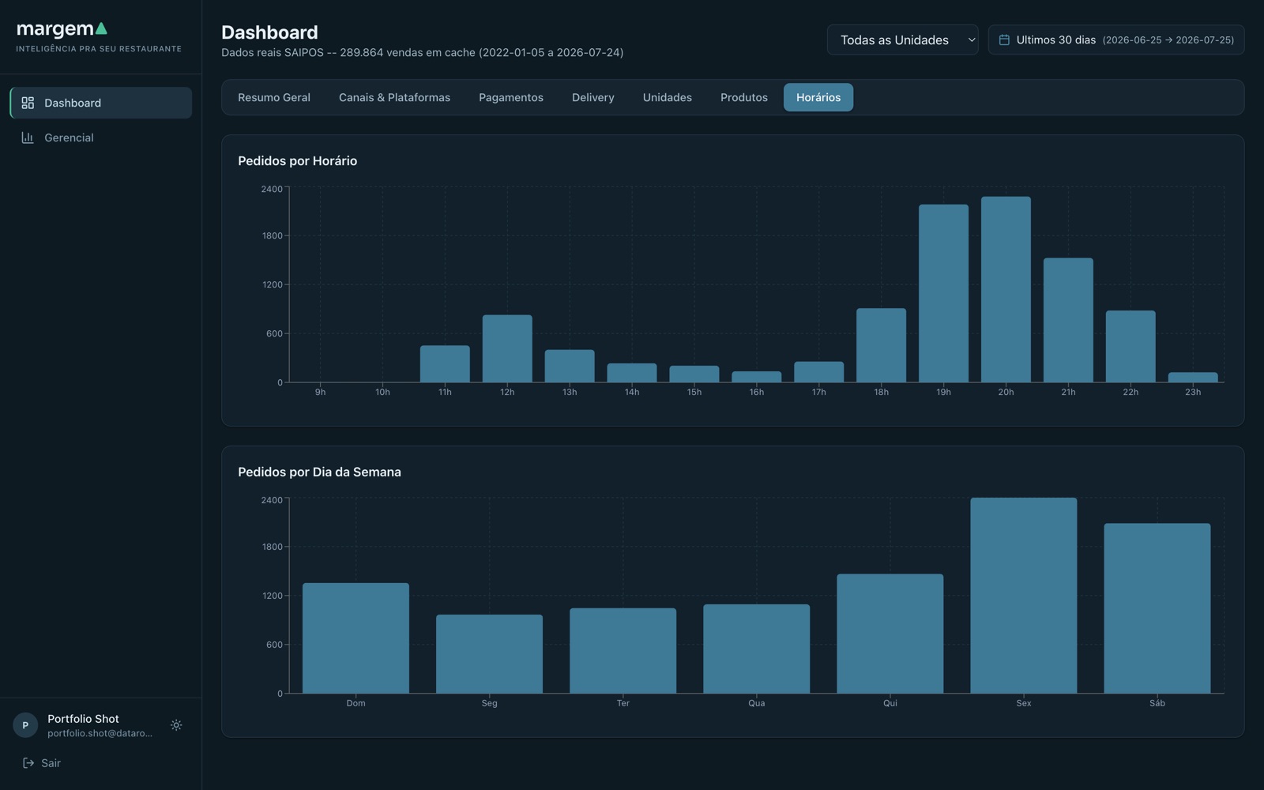Click the Portfolio Shot avatar circle
The image size is (1264, 790).
25,725
